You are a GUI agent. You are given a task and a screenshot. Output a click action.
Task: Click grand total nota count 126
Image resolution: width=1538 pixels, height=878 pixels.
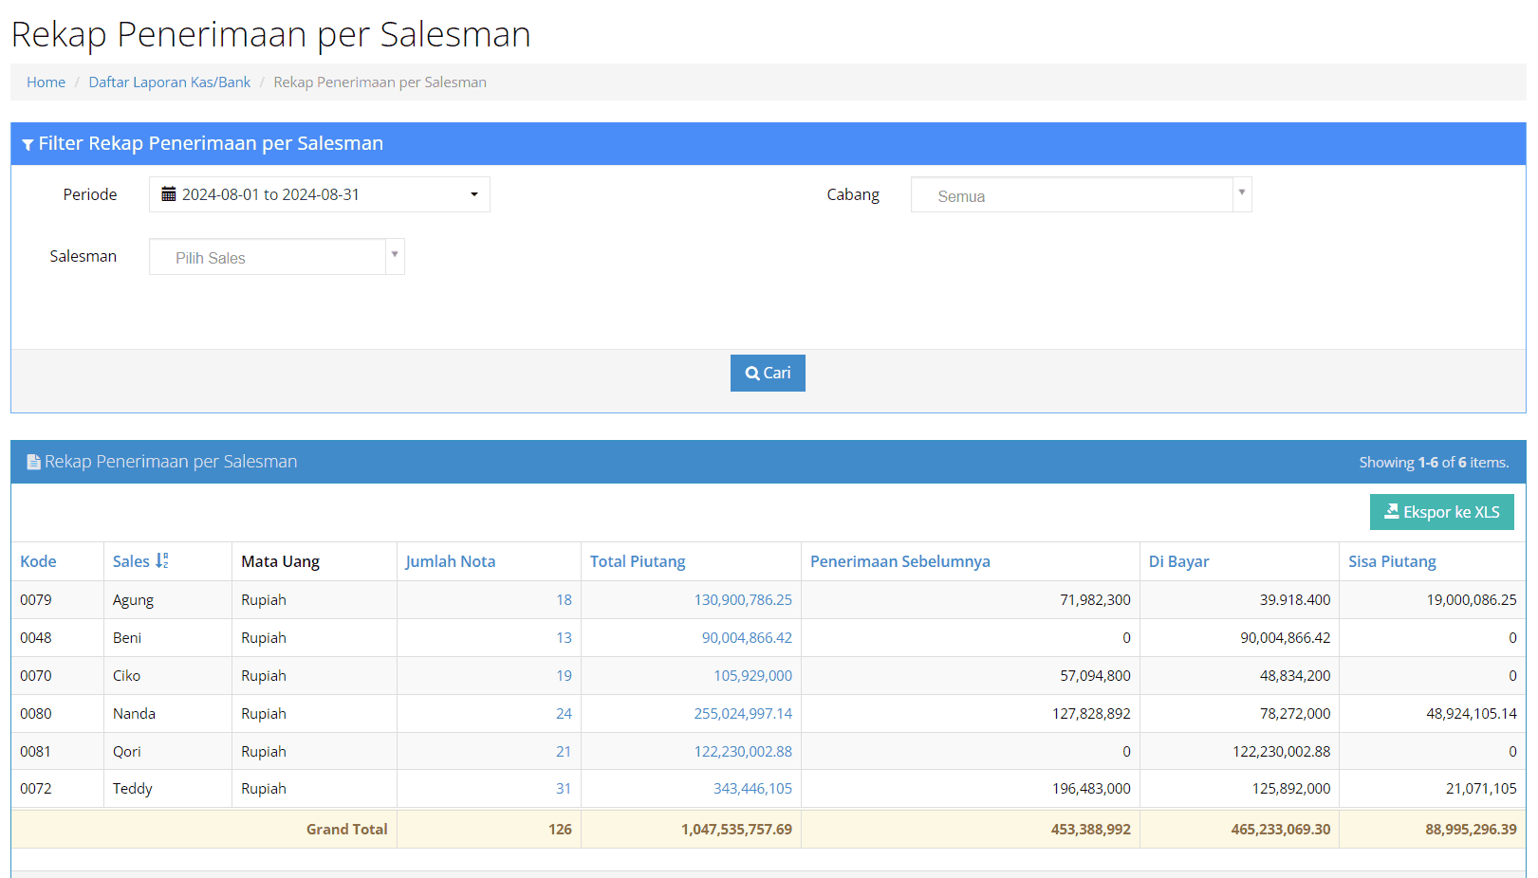(560, 830)
